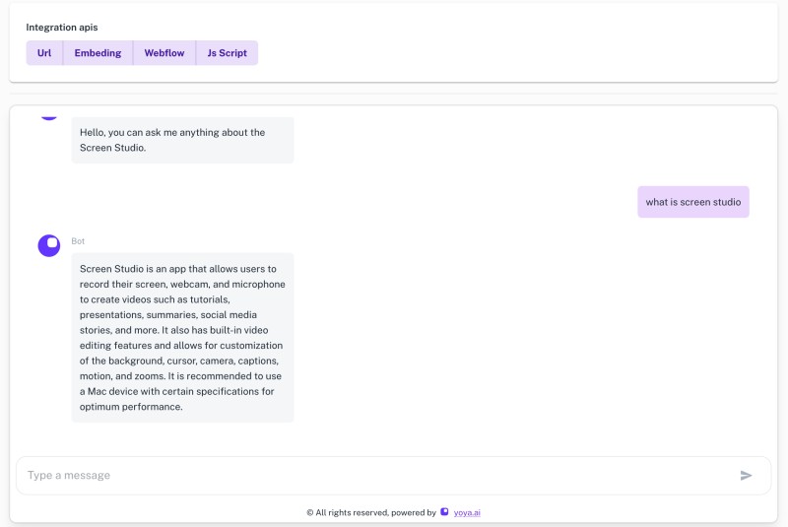Click the 'All rights reserved, powered by' text

(x=371, y=512)
